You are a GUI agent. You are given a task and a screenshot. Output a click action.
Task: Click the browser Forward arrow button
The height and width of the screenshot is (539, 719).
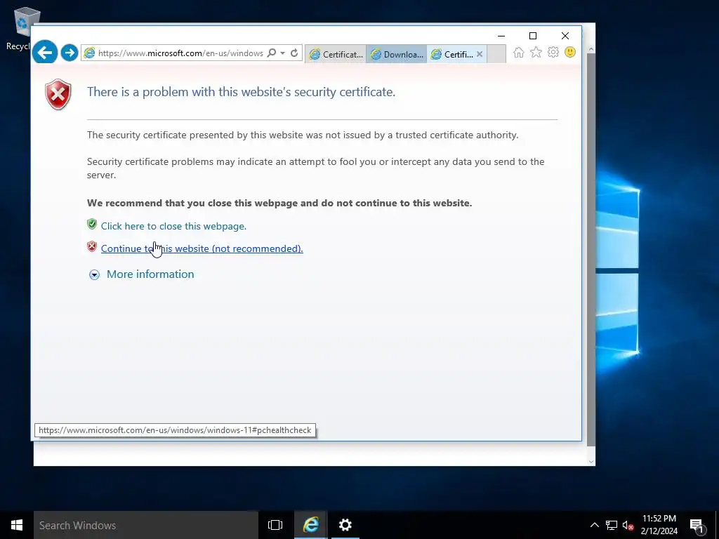click(70, 53)
